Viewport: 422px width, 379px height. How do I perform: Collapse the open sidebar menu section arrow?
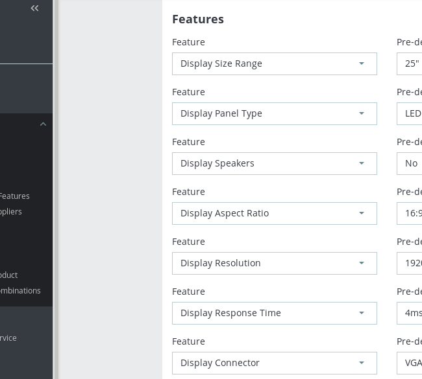coord(43,124)
